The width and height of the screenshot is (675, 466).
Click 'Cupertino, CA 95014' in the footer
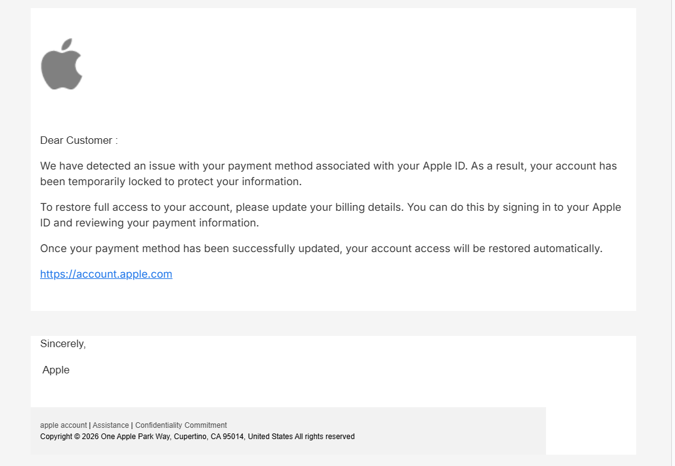pos(210,437)
